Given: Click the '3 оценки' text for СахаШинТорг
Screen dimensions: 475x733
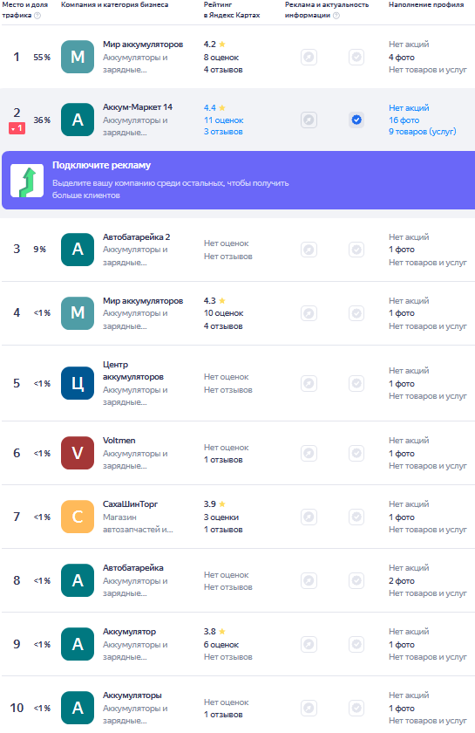Looking at the screenshot, I should click(x=221, y=517).
